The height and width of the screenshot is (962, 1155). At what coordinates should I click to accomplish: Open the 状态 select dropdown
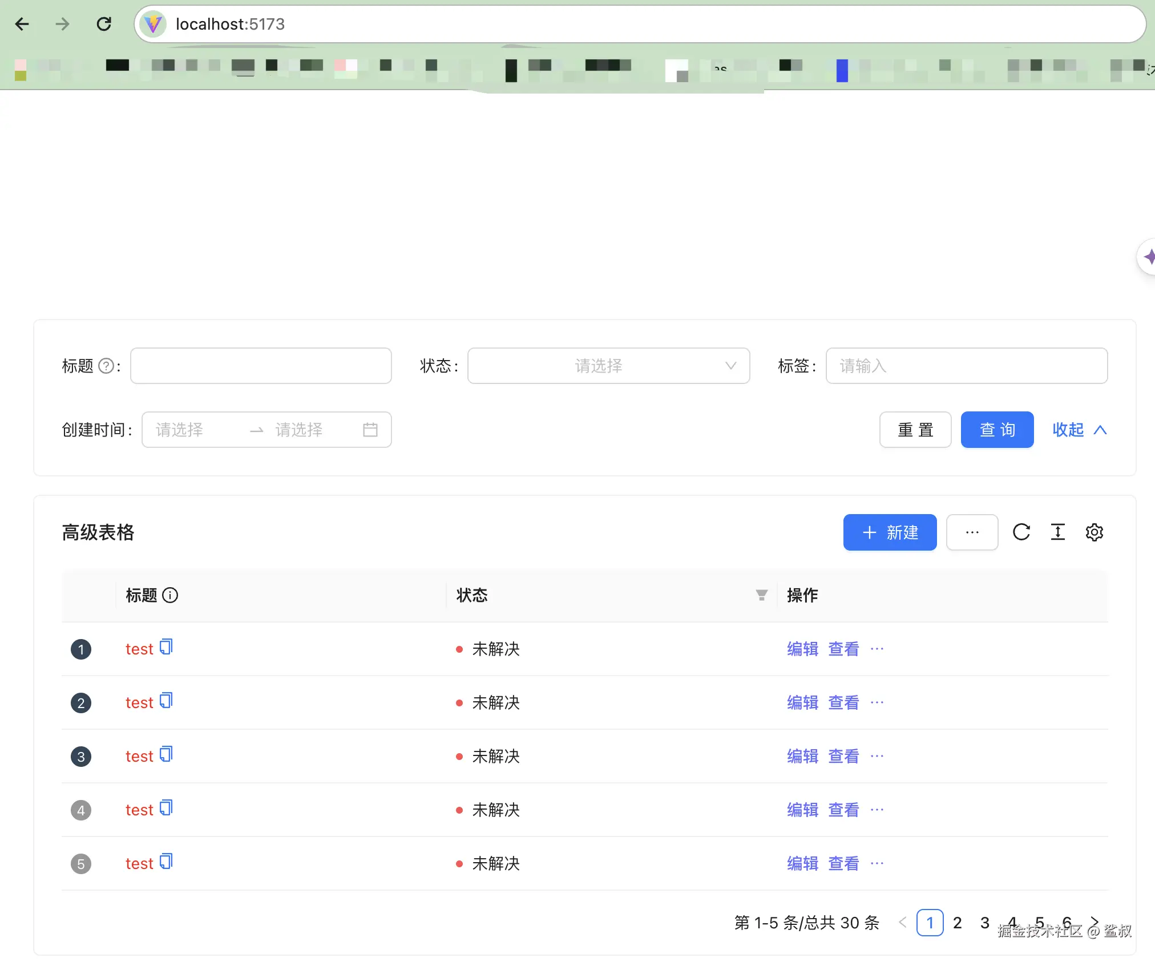(x=608, y=366)
